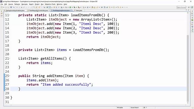
Task: Open the Search menu
Action: coord(31,4)
